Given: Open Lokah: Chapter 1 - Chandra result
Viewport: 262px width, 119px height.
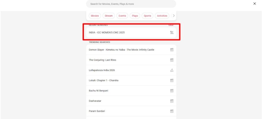Looking at the screenshot, I should click(131, 81).
